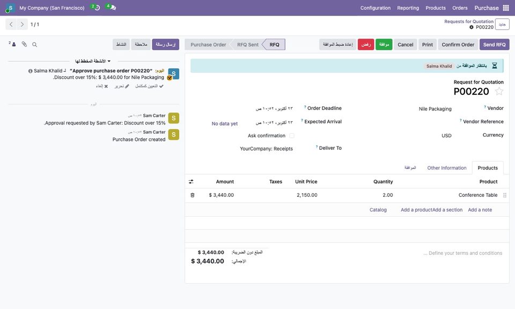Open the Products menu in navbar

coord(436,8)
